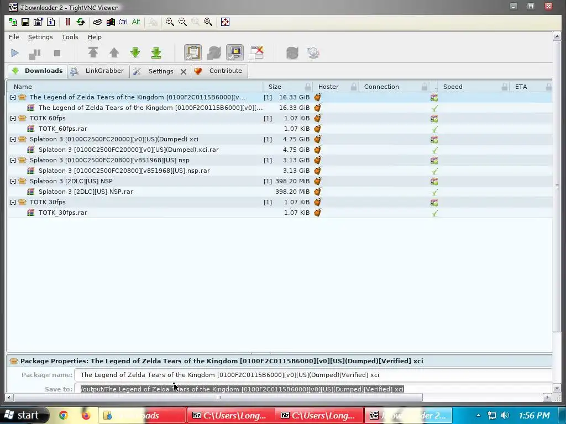566x424 pixels.
Task: Click the Speed column header
Action: tap(474, 87)
